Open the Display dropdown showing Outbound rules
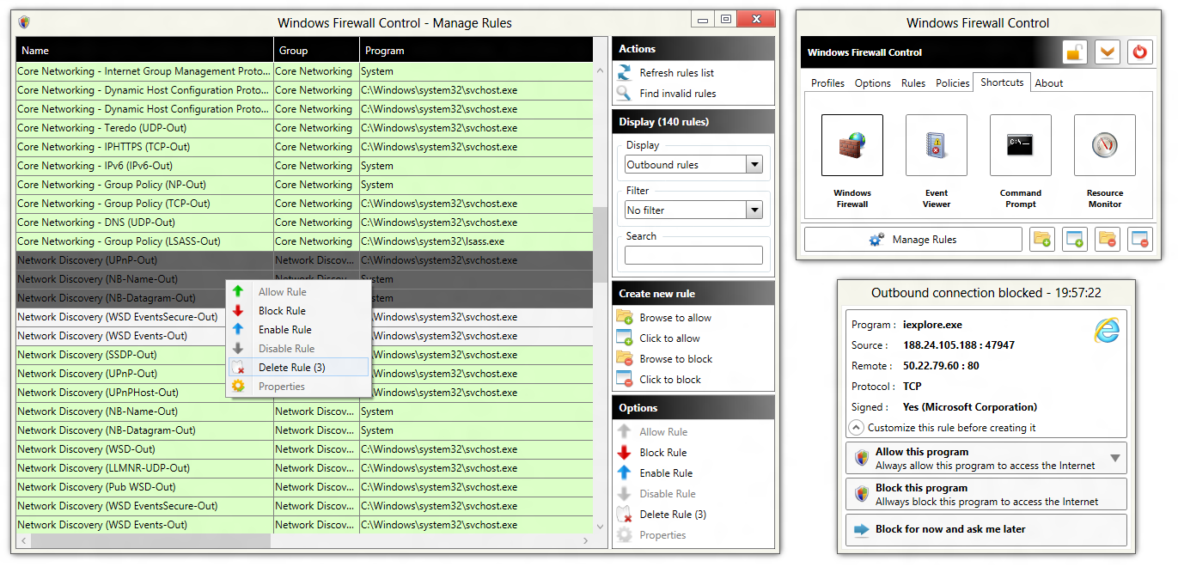 point(754,165)
